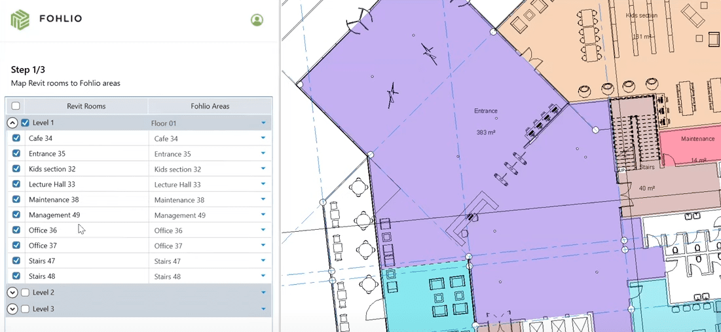Open the Floor 01 area dropdown

coord(263,123)
